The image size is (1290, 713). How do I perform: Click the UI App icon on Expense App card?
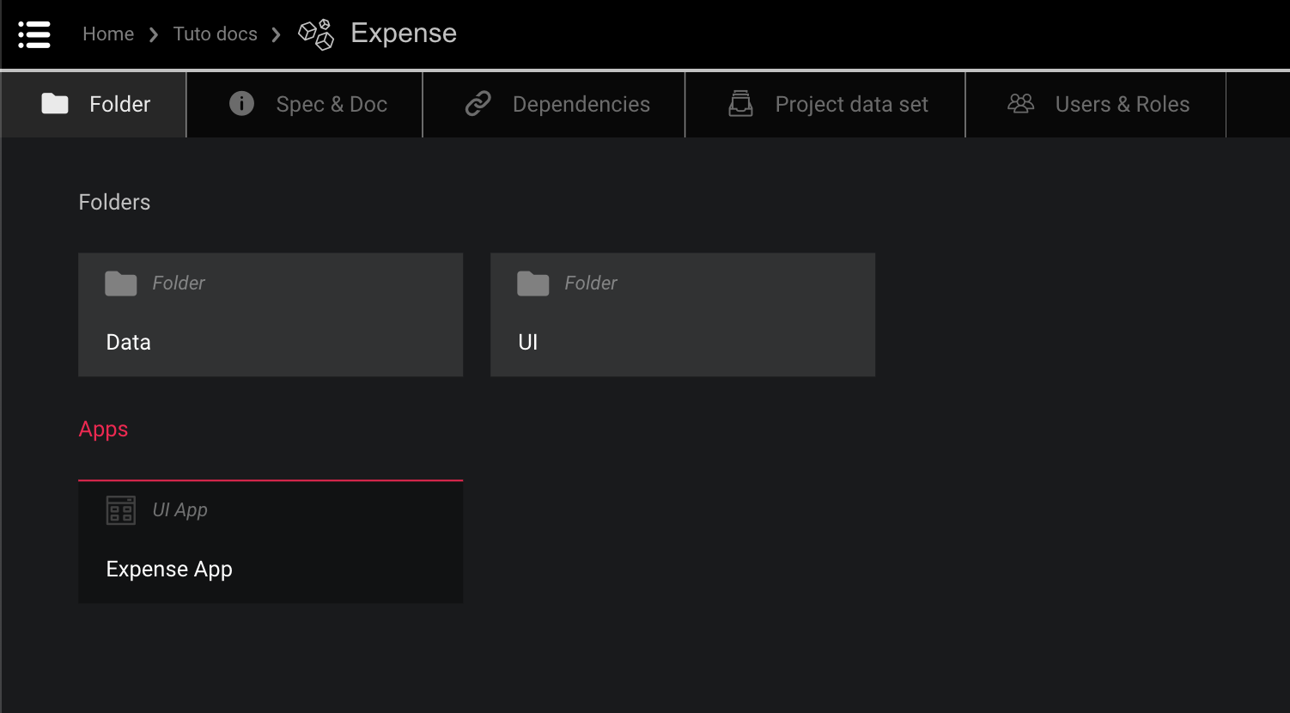click(120, 509)
